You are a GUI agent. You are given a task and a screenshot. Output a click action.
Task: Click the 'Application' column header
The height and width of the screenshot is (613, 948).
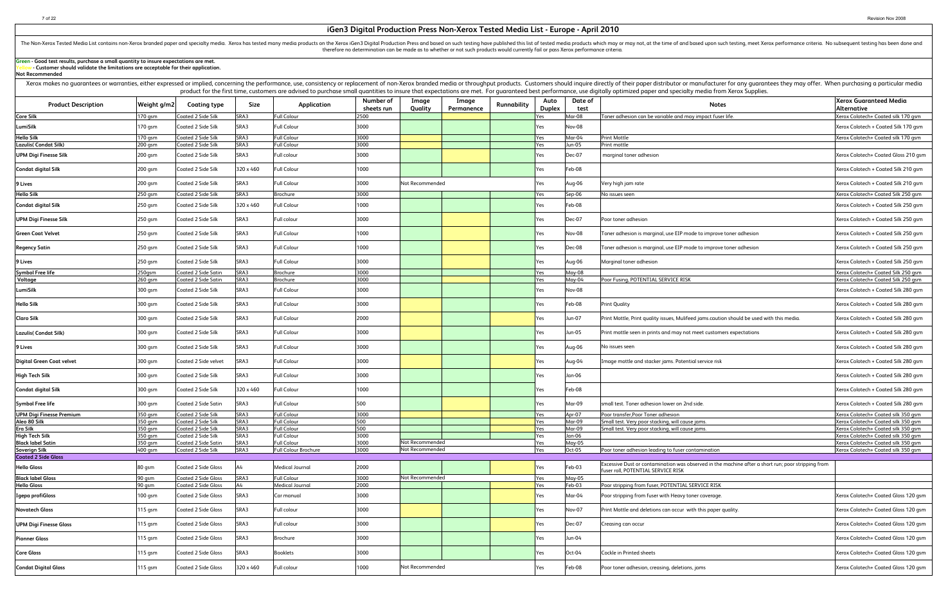(x=314, y=105)
